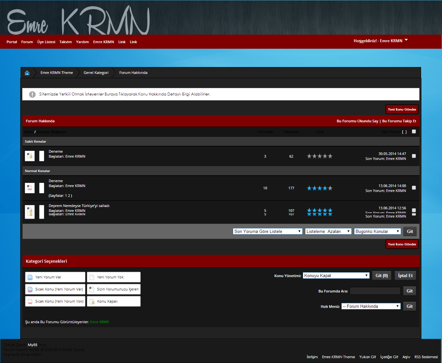Click the Konu Kapalı lock legend icon

click(x=92, y=302)
